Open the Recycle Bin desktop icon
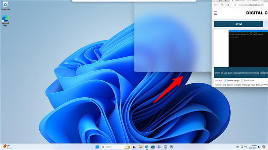Viewport: 268px width, 150px height. pyautogui.click(x=5, y=6)
